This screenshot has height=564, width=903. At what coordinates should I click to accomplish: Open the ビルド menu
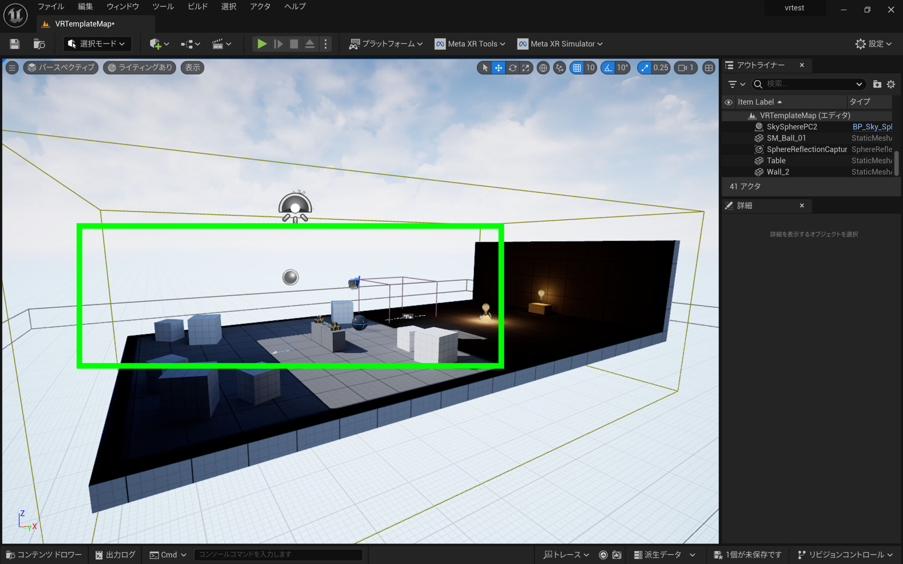tap(198, 6)
